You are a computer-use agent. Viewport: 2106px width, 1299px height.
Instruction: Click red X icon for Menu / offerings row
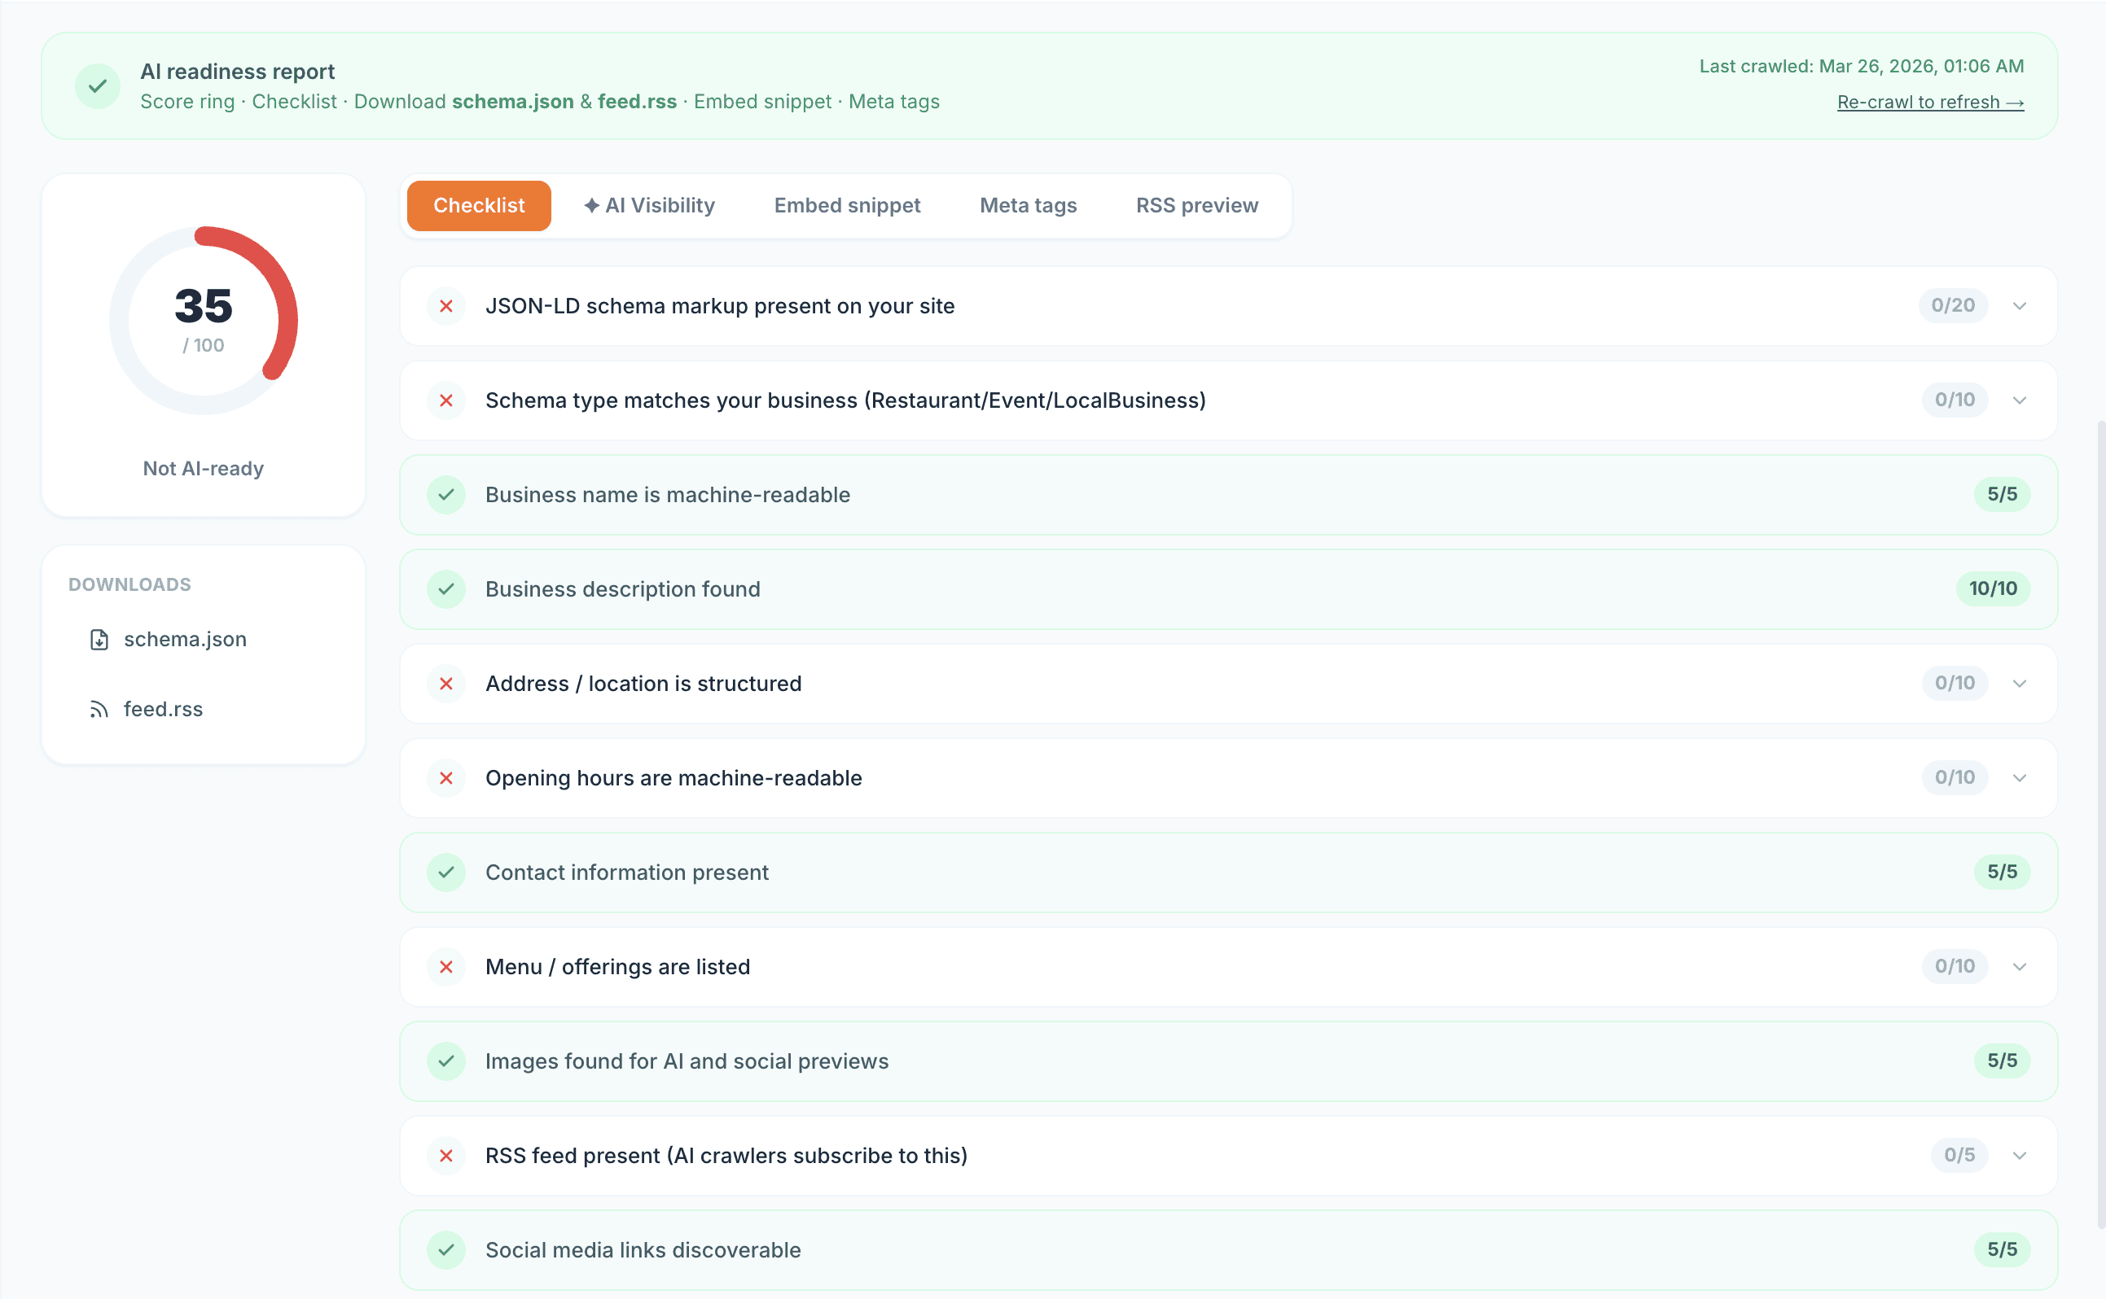[x=446, y=968]
